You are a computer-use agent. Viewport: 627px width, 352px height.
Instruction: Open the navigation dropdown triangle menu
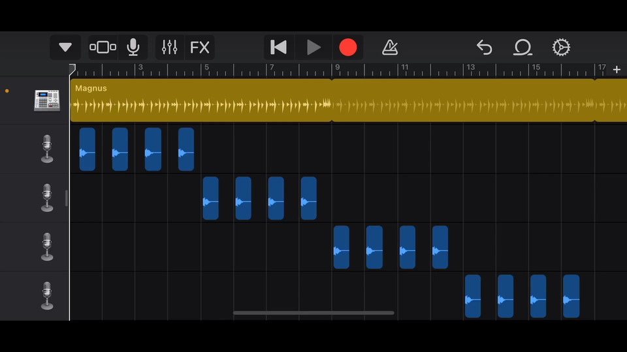(x=65, y=48)
